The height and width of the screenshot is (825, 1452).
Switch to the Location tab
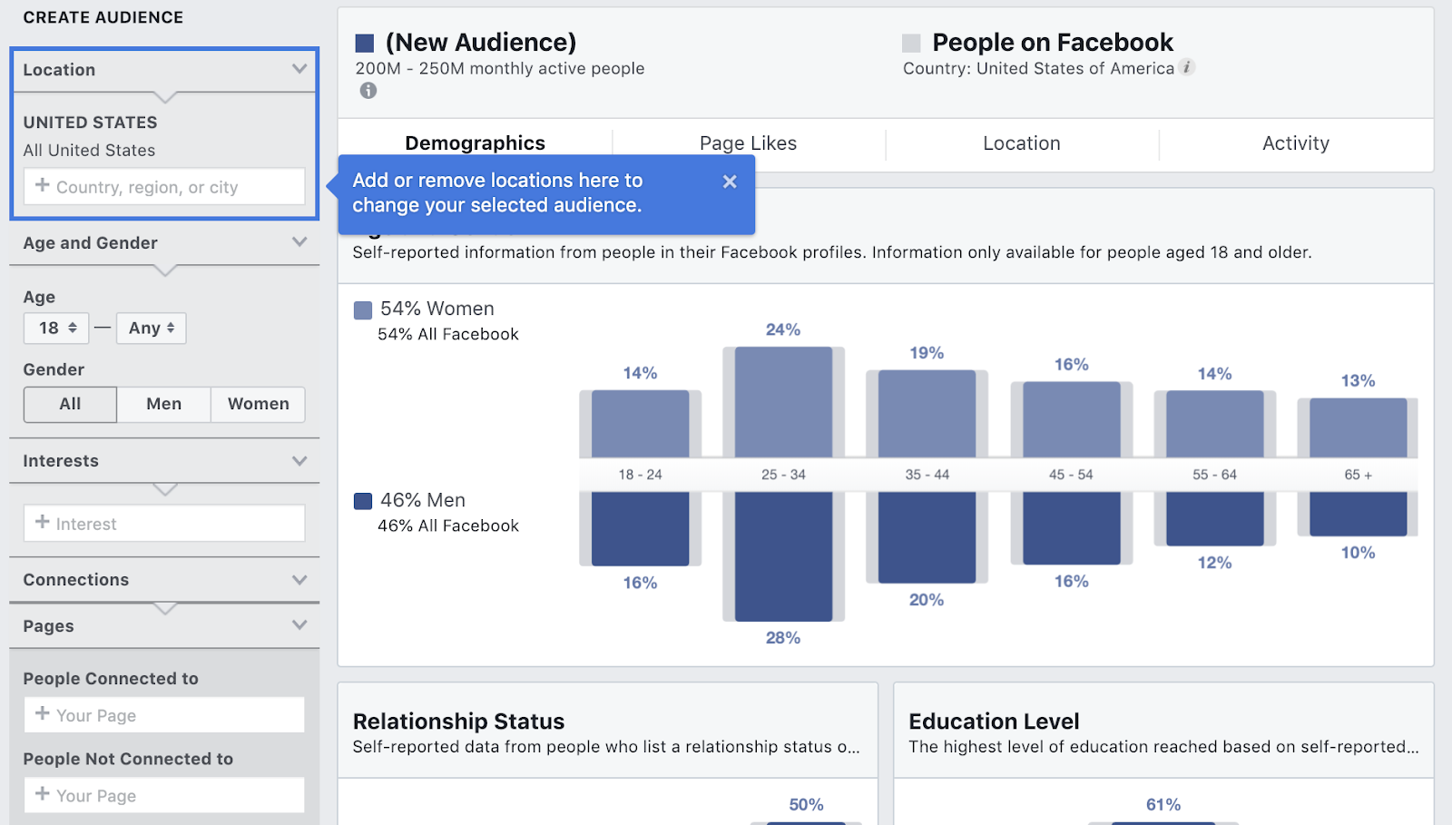(1022, 143)
